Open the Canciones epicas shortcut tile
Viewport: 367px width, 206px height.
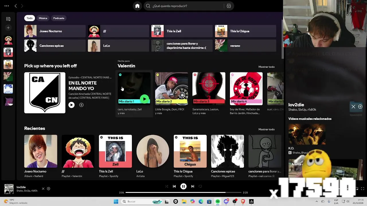pyautogui.click(x=55, y=46)
